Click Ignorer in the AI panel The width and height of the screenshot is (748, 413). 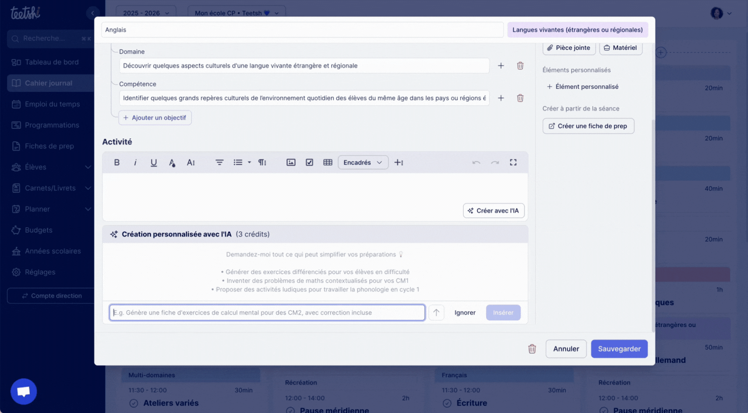[x=465, y=313]
